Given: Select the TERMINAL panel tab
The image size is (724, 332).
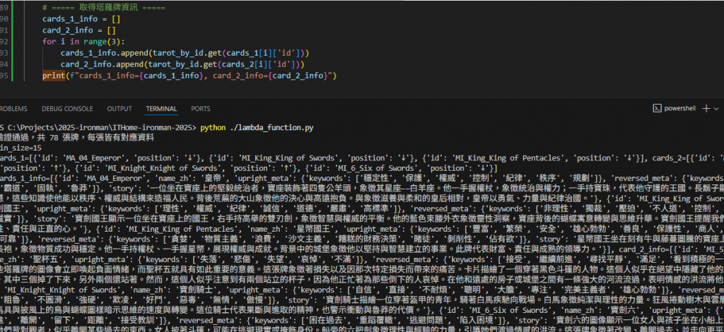Looking at the screenshot, I should [x=162, y=109].
